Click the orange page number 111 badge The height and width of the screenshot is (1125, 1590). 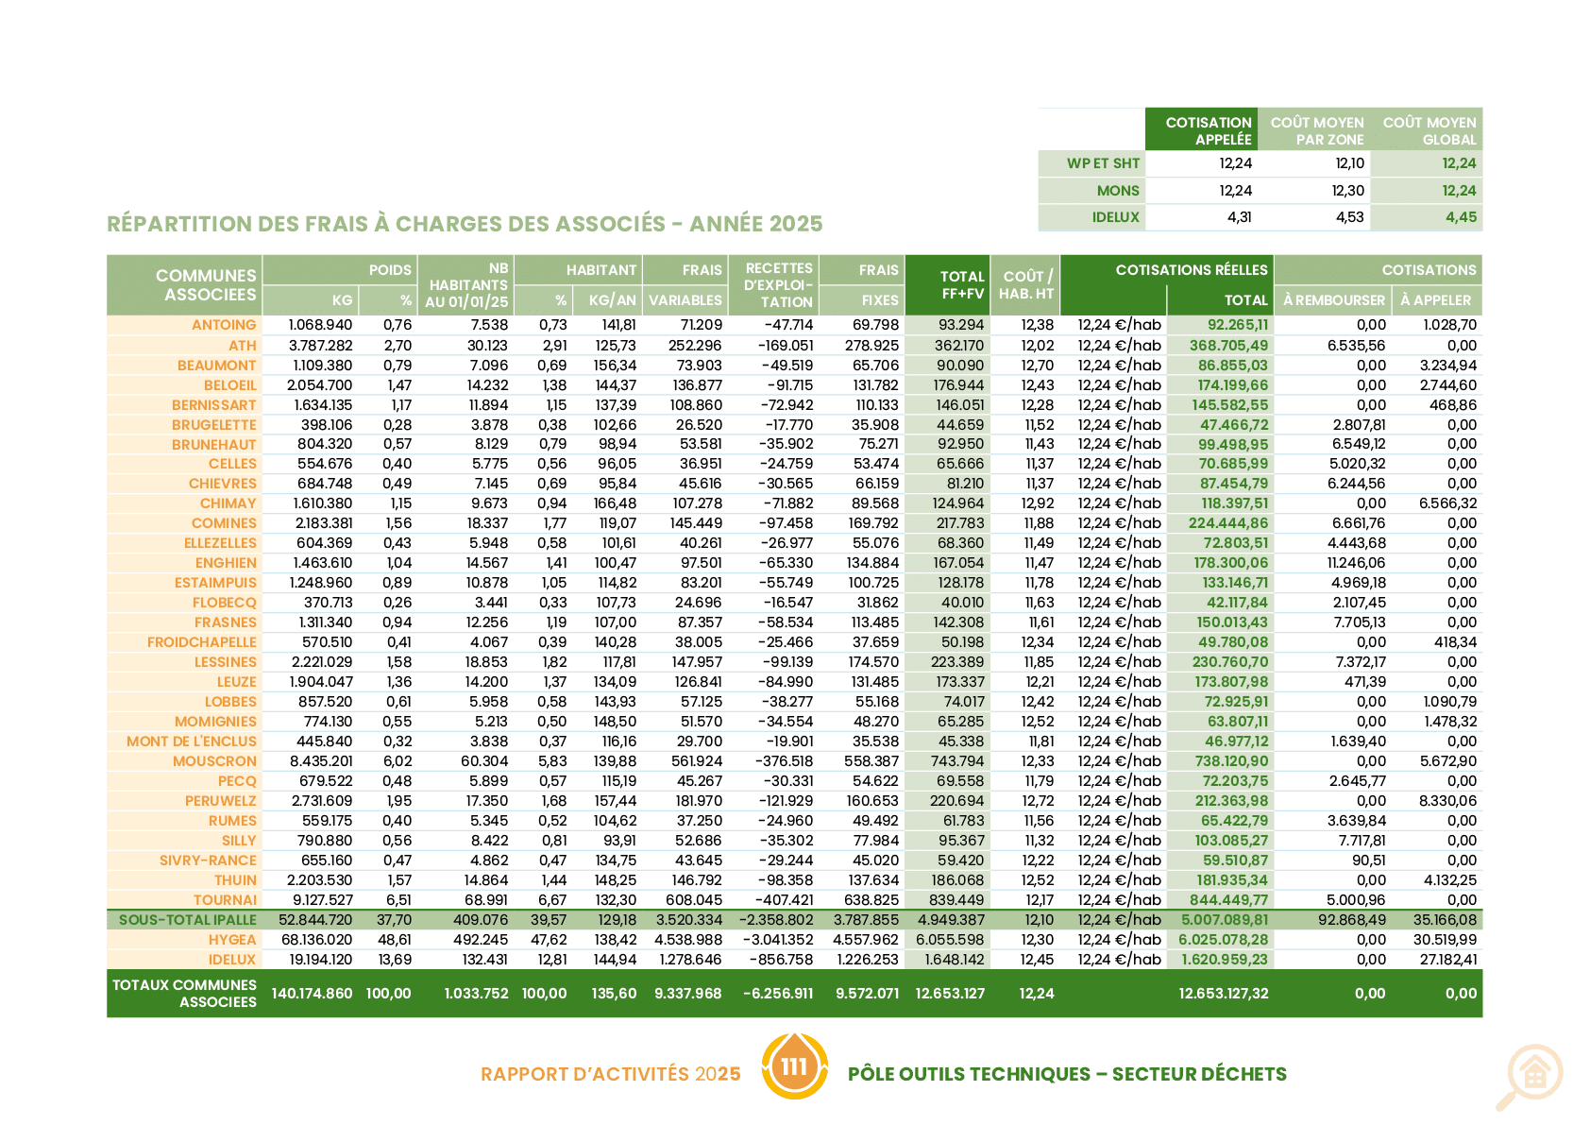coord(795,1066)
